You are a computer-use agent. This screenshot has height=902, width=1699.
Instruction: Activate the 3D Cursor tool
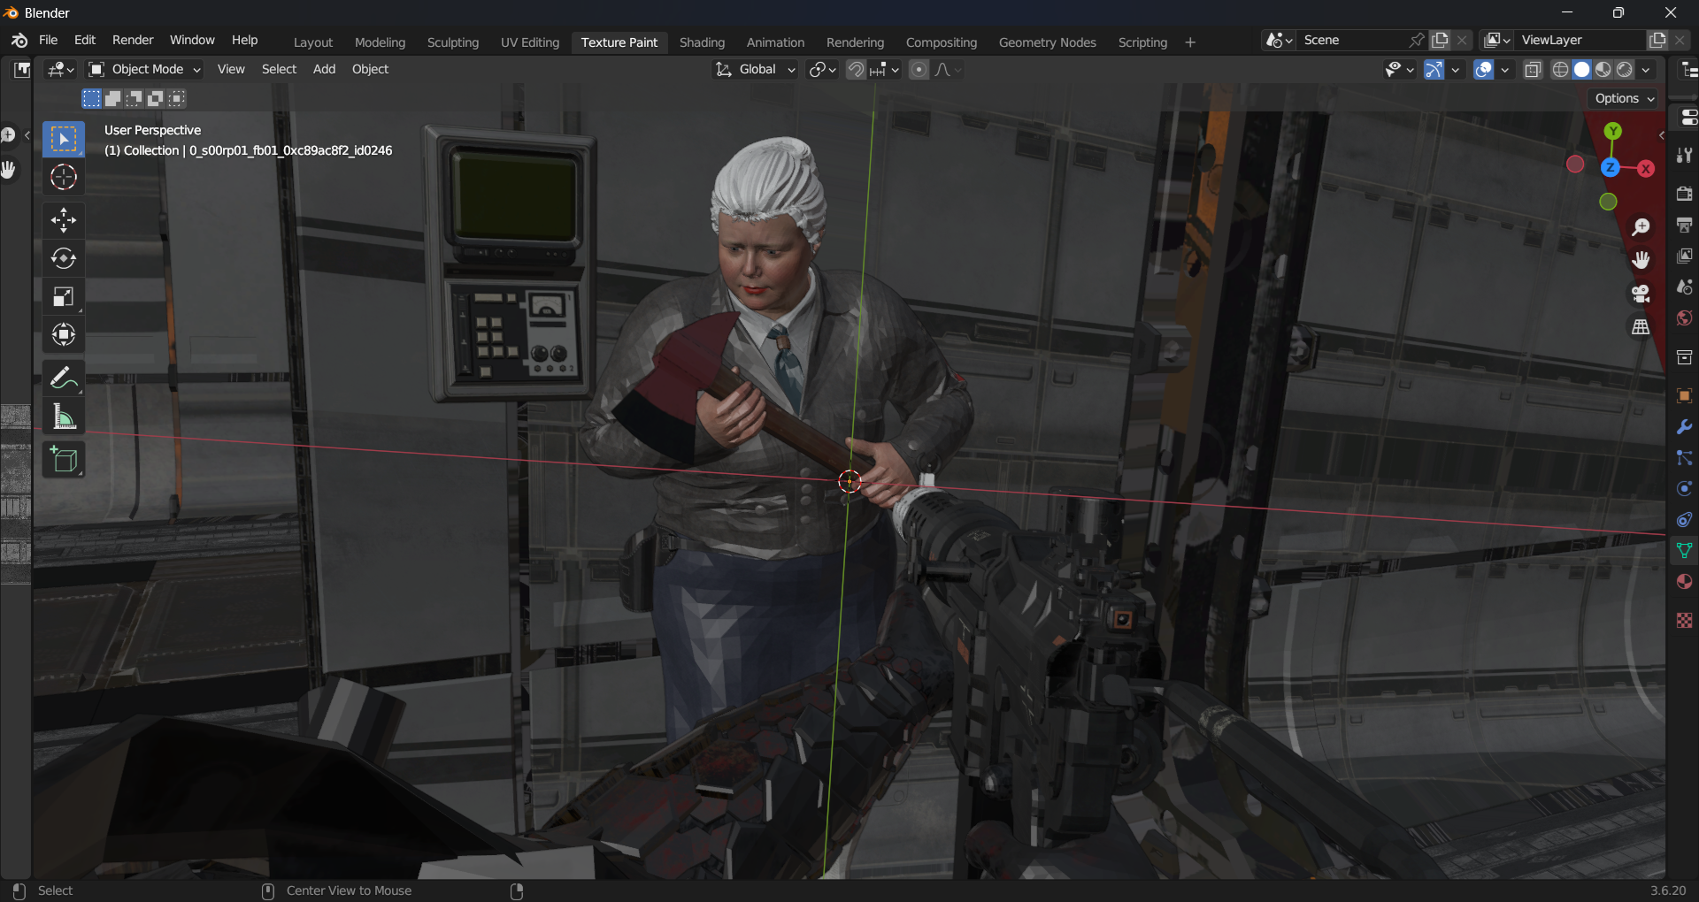64,178
